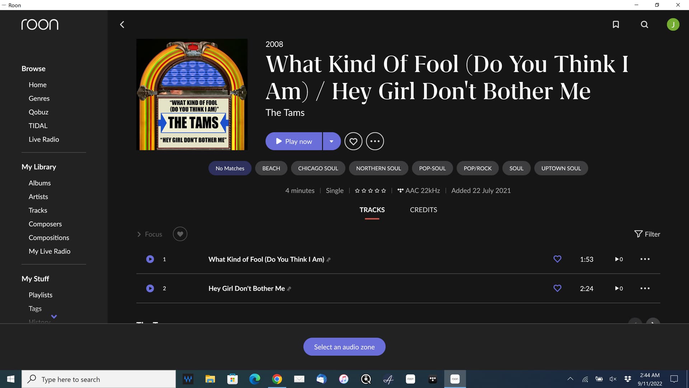The width and height of the screenshot is (689, 388).
Task: Open Artists in My Library
Action: (38, 197)
